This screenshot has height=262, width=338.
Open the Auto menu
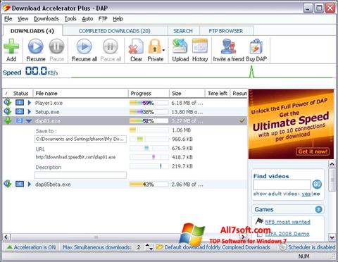87,19
